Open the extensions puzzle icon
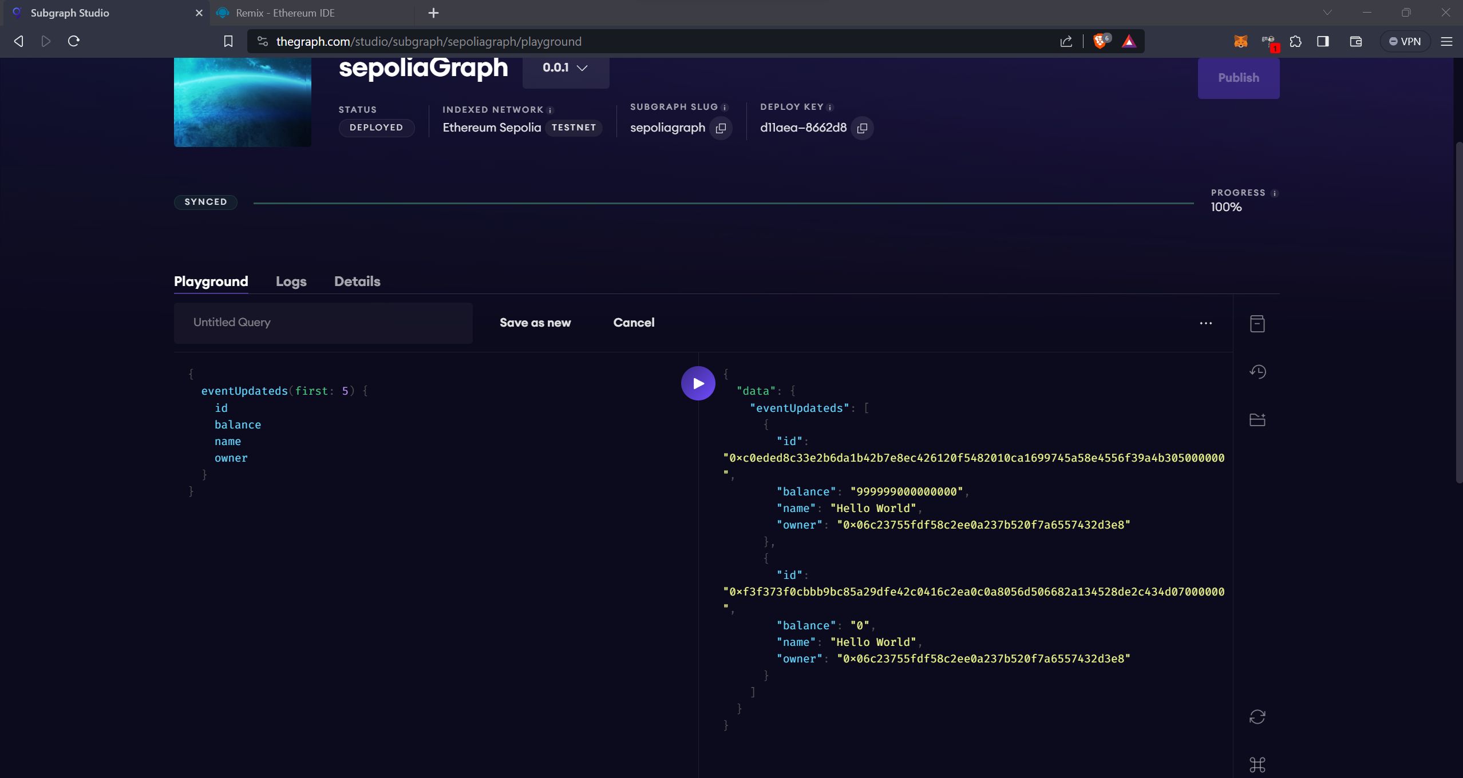 [x=1295, y=41]
